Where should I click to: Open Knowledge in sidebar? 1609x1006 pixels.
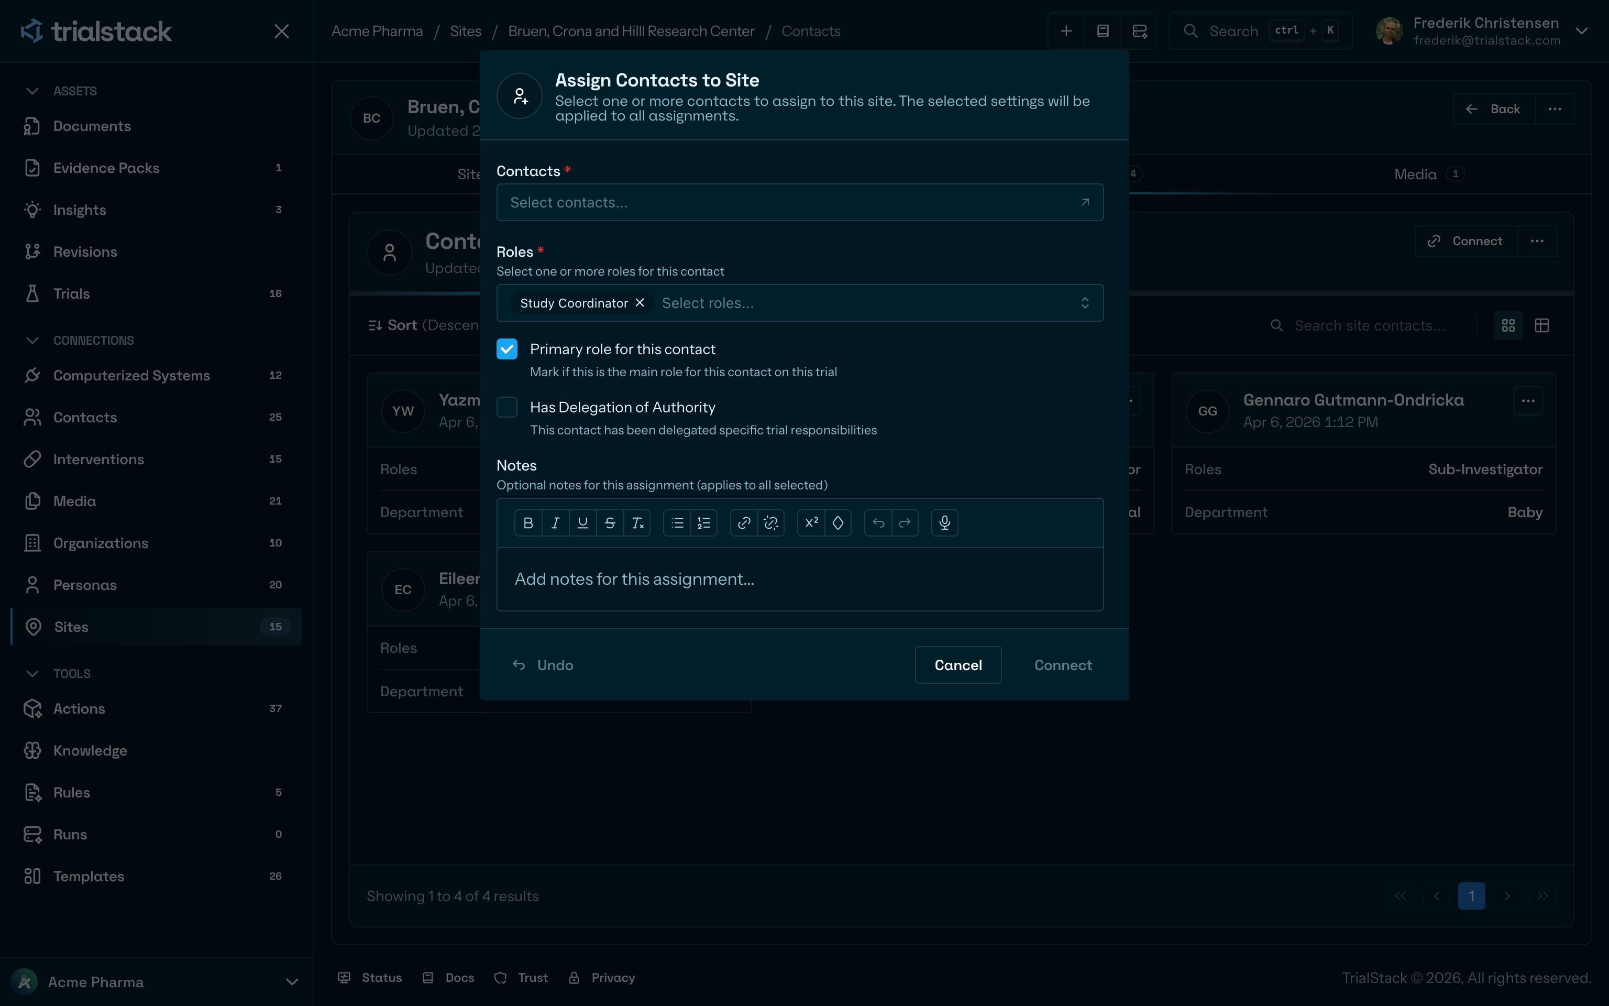(156, 751)
